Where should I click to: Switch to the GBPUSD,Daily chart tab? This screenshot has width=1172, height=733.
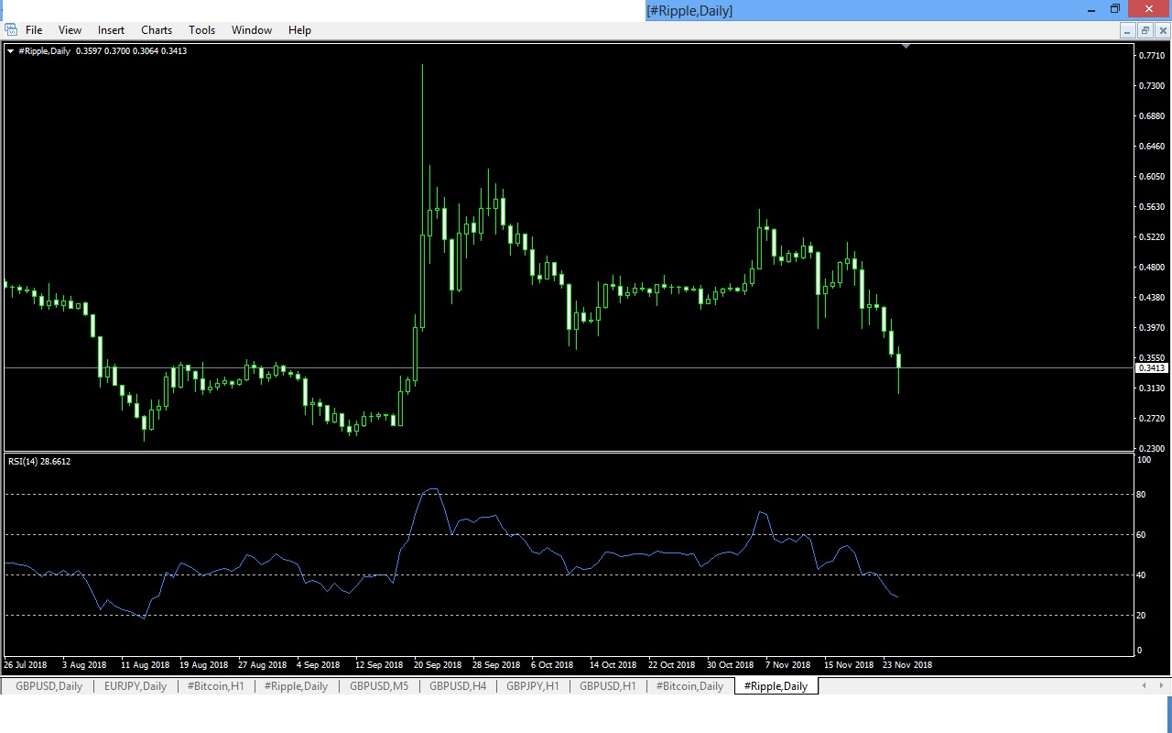49,686
